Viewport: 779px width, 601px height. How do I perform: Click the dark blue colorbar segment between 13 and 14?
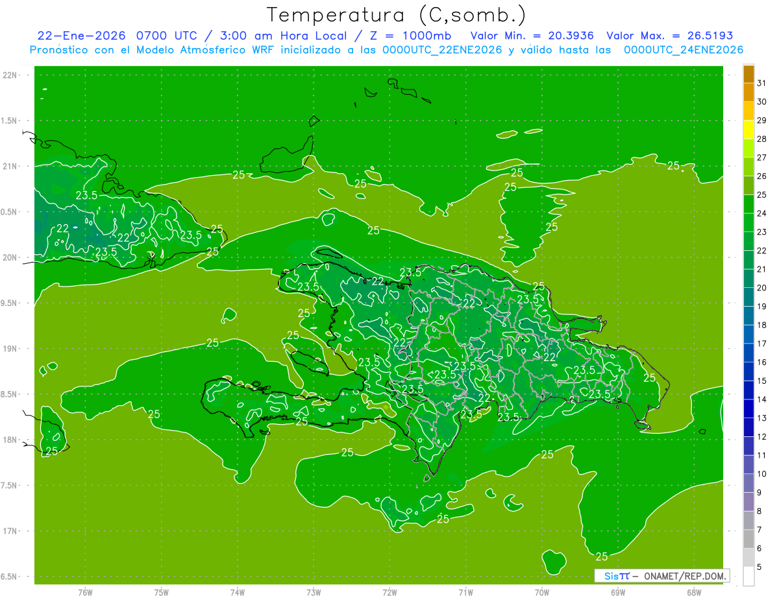pyautogui.click(x=748, y=408)
